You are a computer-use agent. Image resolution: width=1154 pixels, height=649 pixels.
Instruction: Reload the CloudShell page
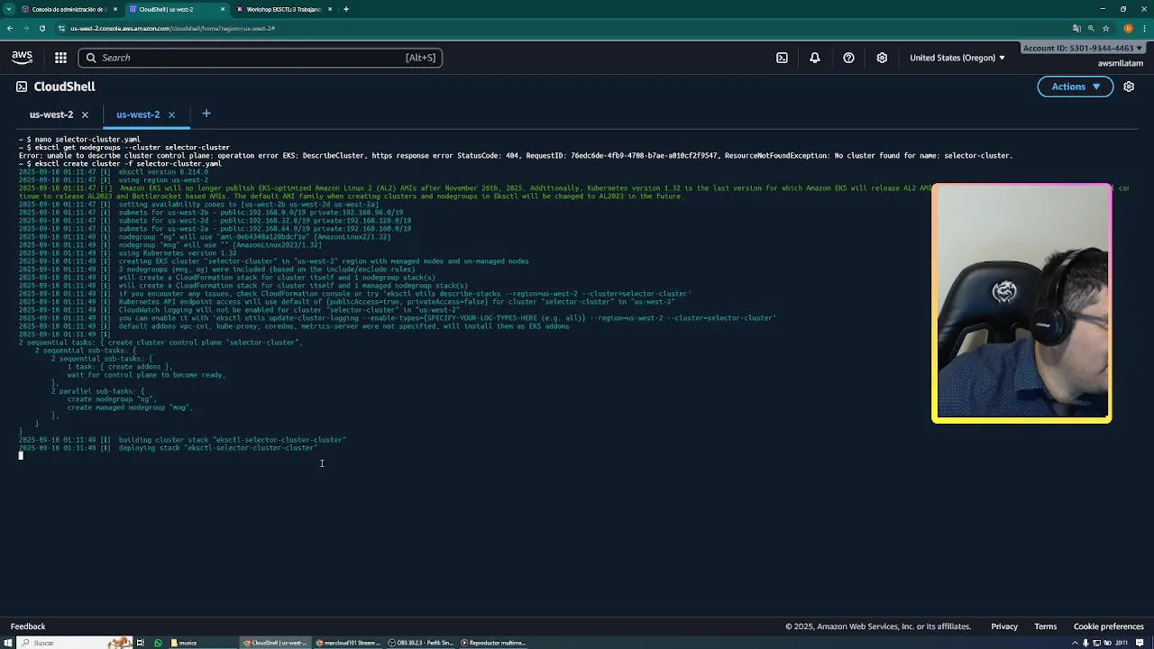(41, 28)
